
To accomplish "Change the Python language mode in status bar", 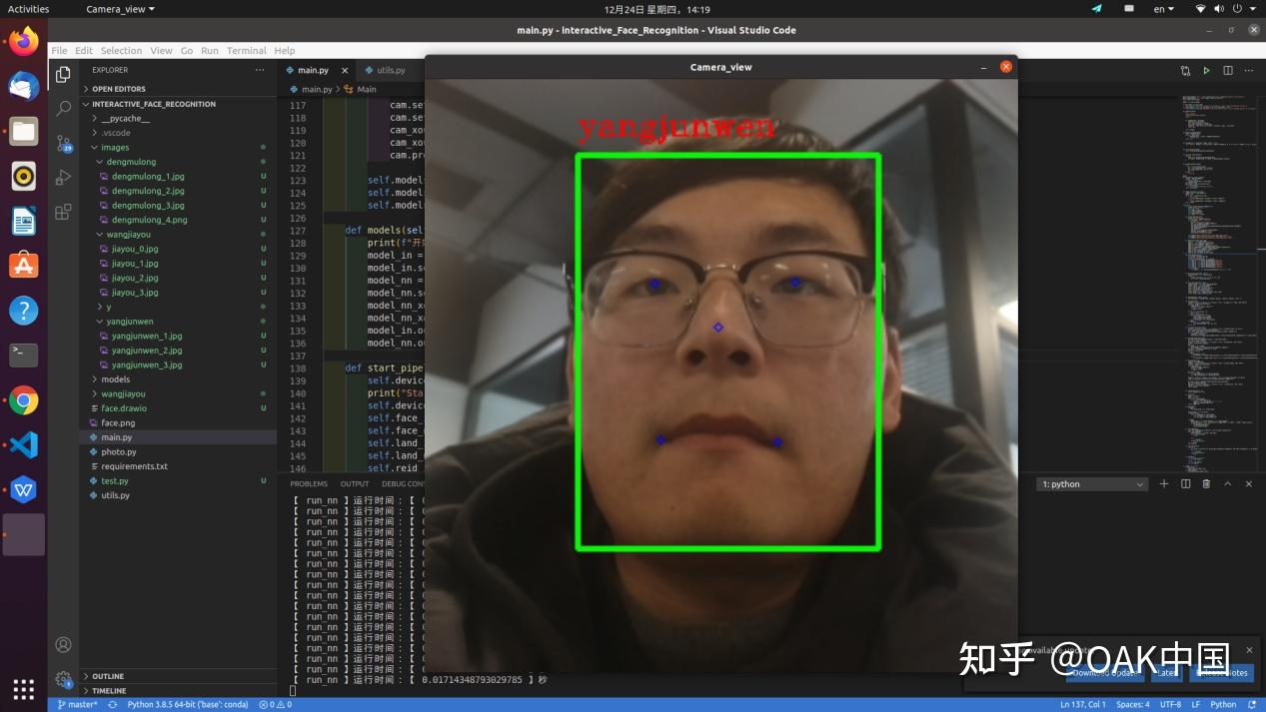I will coord(1223,704).
